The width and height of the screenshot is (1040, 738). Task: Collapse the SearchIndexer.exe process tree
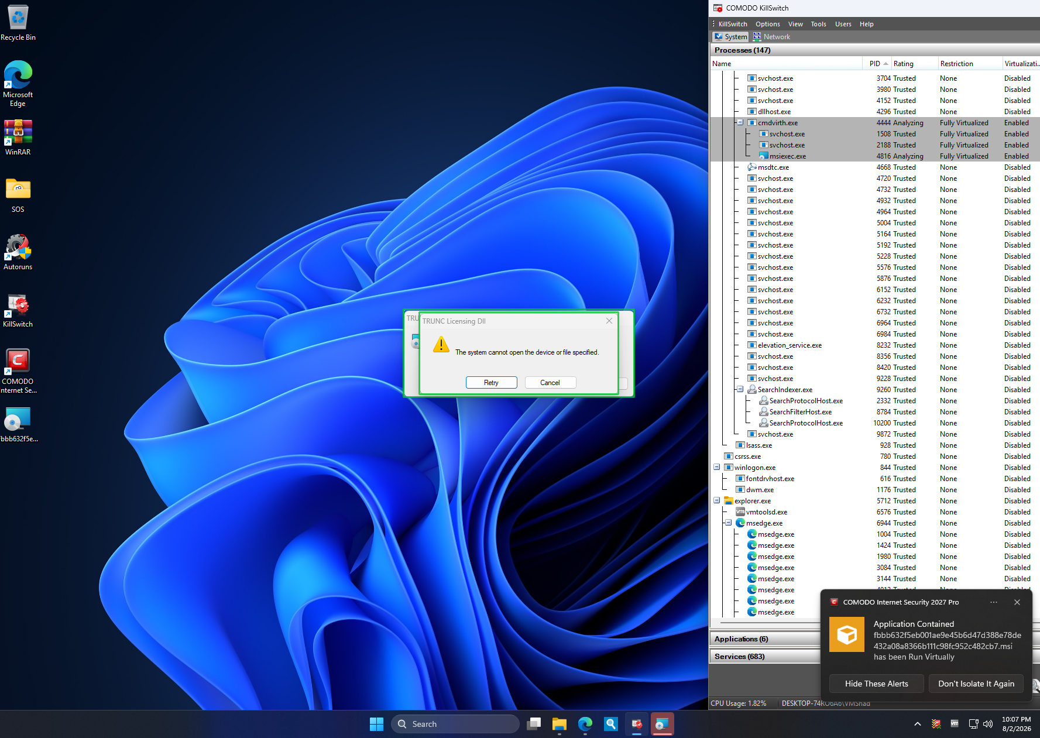click(x=740, y=390)
